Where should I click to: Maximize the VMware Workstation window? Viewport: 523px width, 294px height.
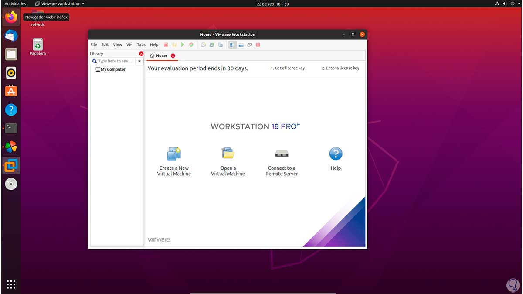353,34
